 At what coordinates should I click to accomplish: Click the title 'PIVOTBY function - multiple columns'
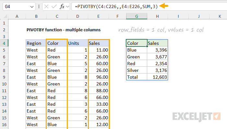64,30
